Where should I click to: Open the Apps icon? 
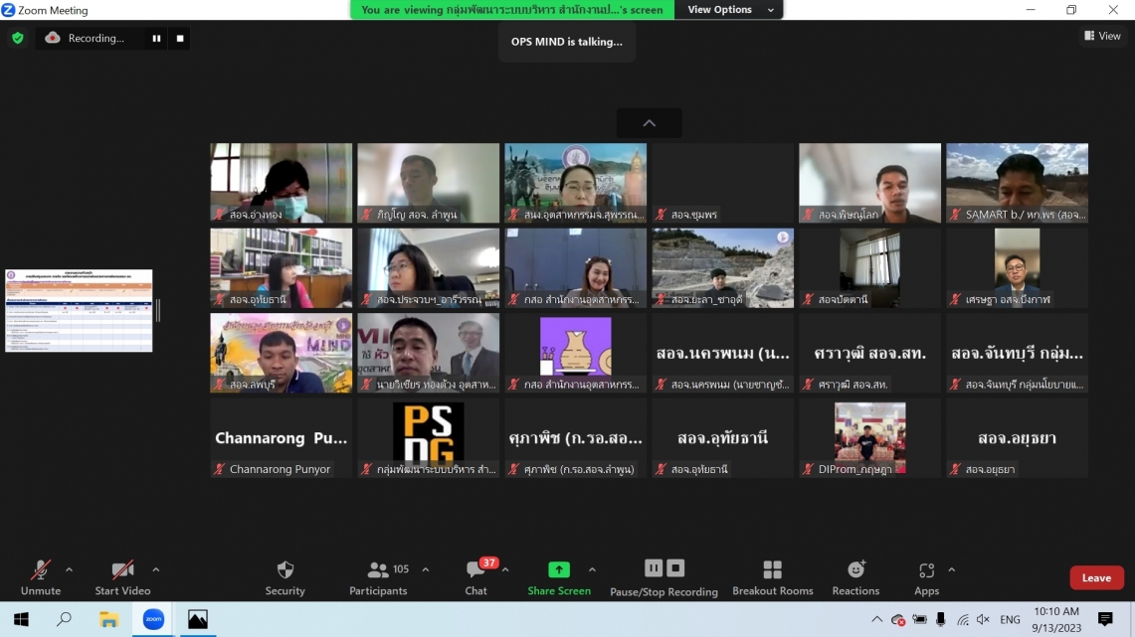point(926,569)
